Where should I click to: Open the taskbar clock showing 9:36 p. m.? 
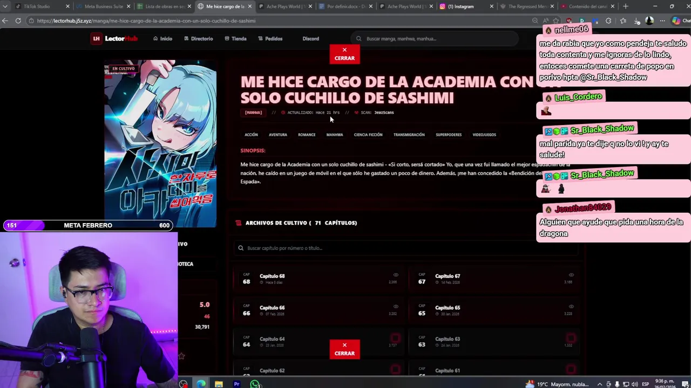pos(665,384)
